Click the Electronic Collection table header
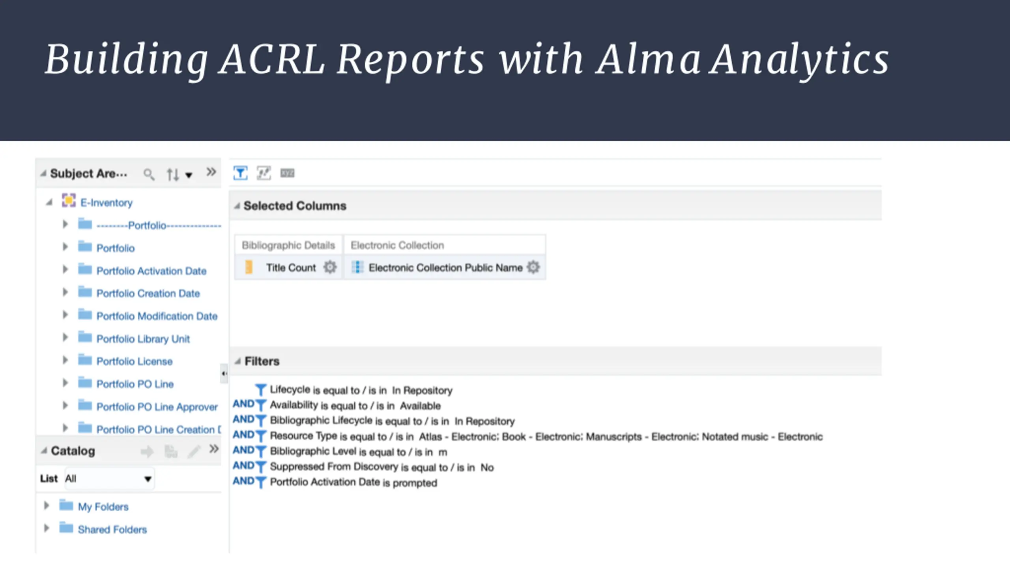Image resolution: width=1010 pixels, height=568 pixels. (x=397, y=245)
